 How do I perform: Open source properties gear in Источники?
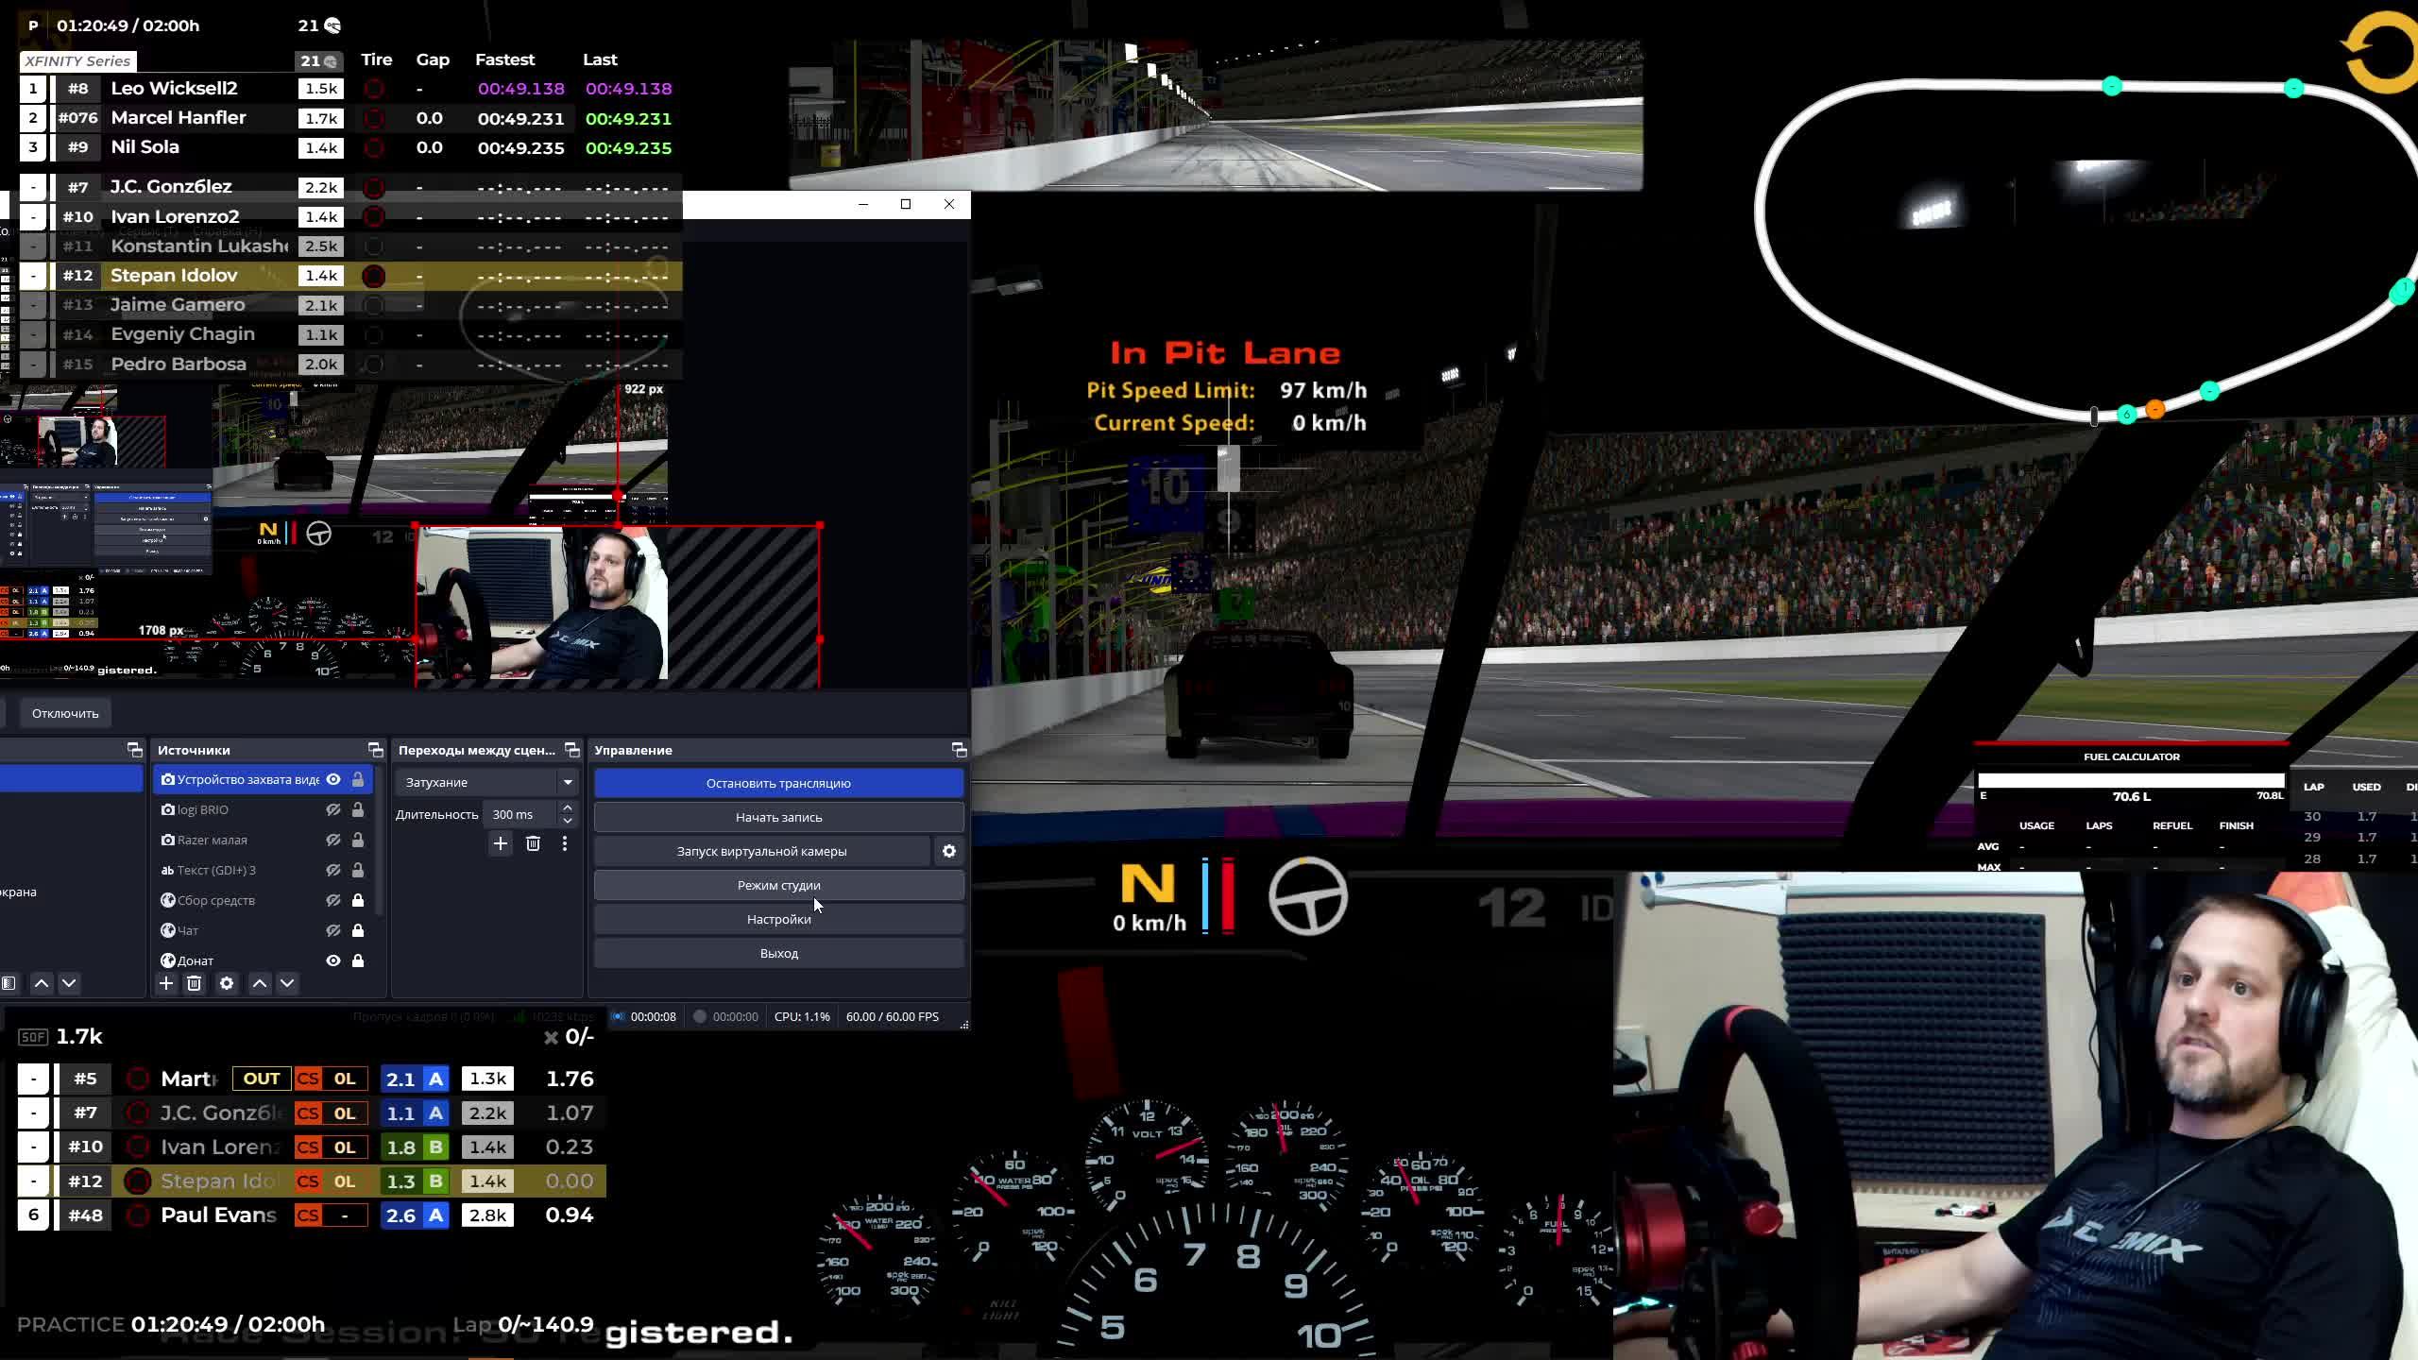227,983
